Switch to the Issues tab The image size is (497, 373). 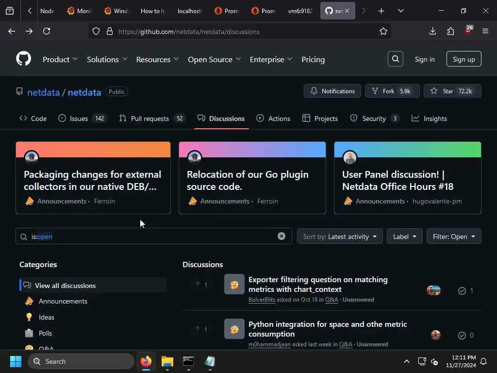(x=83, y=119)
